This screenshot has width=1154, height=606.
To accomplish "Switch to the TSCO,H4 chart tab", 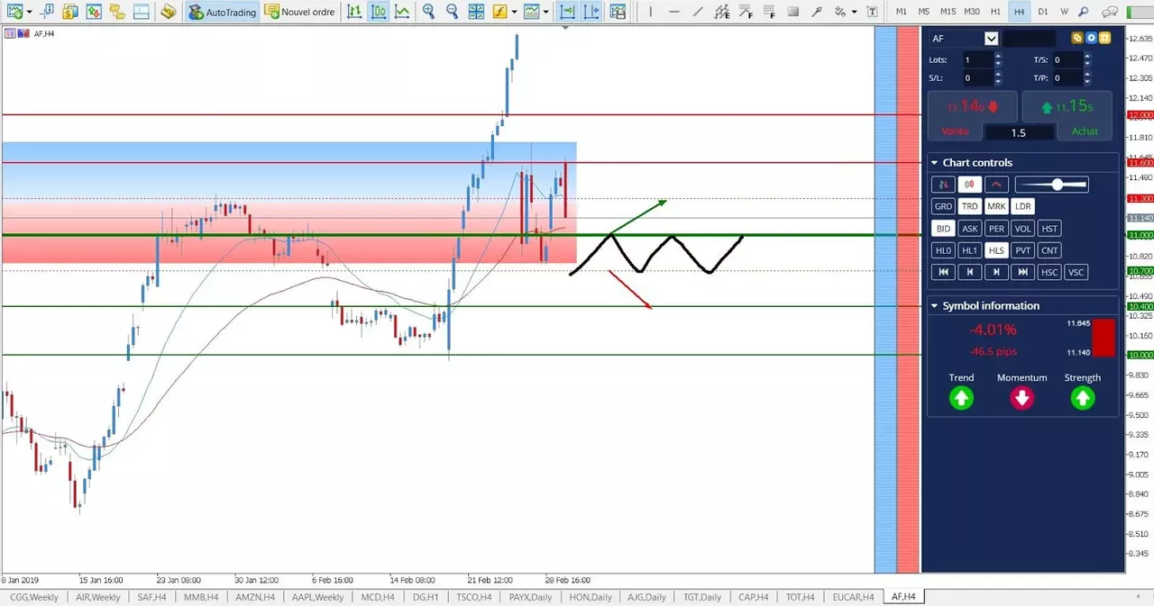I will coord(474,597).
